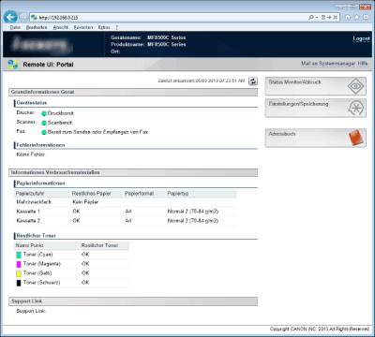
Task: Open the ? help menu
Action: tap(116, 27)
